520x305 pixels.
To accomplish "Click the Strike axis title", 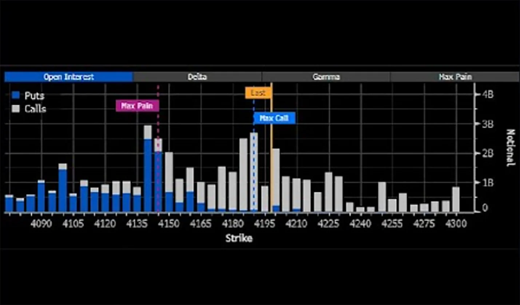I will 239,239.
